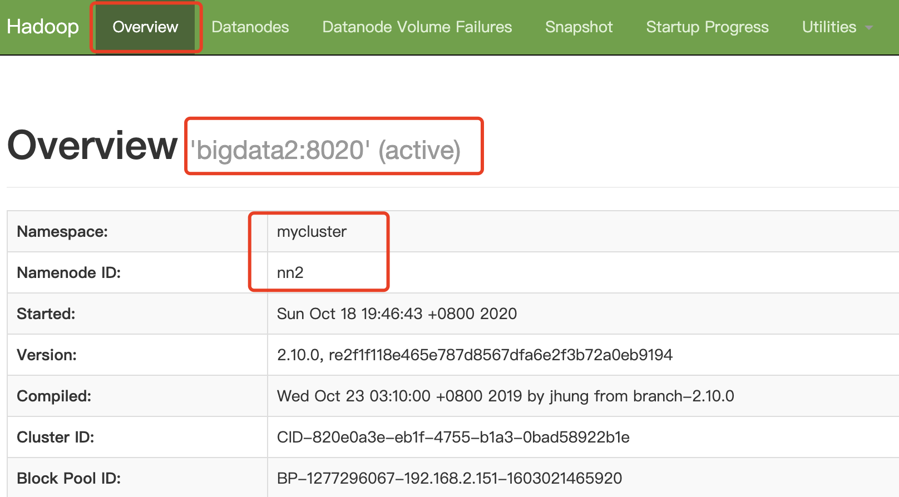This screenshot has height=497, width=899.
Task: Click the Block Pool ID row label
Action: pos(68,478)
